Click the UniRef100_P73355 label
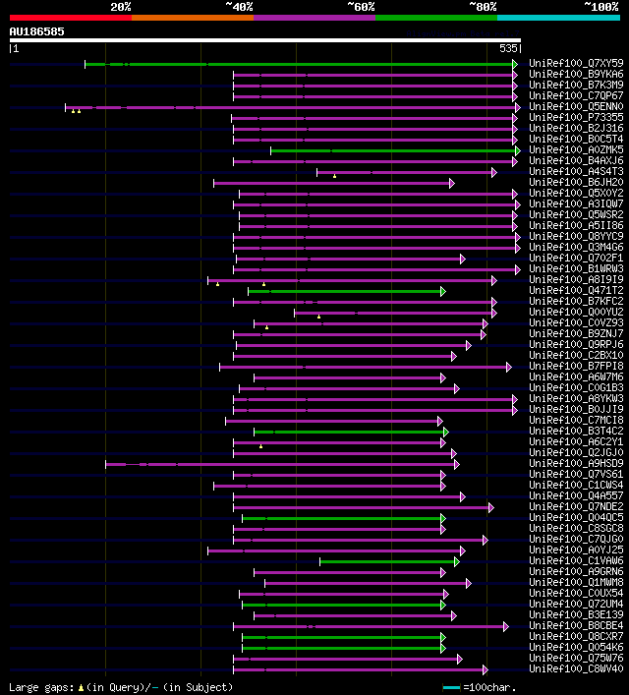The image size is (629, 695). (576, 117)
